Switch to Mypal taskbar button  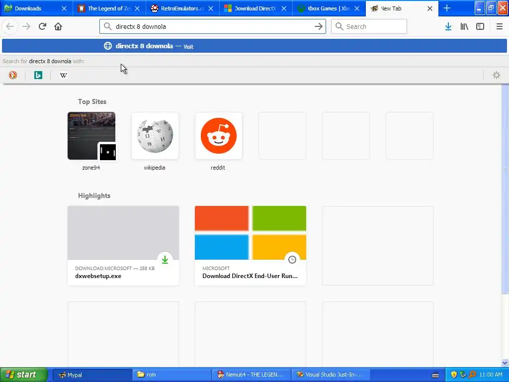tap(92, 375)
